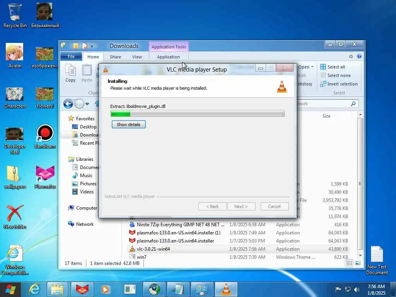Open File Explorer taskbar icon
The image size is (396, 297).
click(x=57, y=289)
